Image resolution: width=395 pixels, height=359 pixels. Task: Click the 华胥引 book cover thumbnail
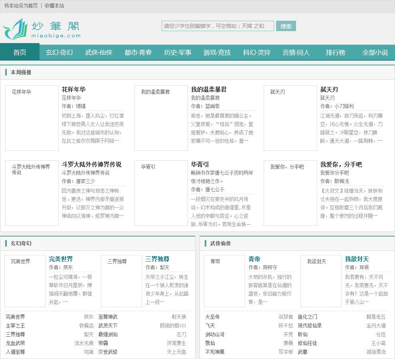(x=161, y=193)
